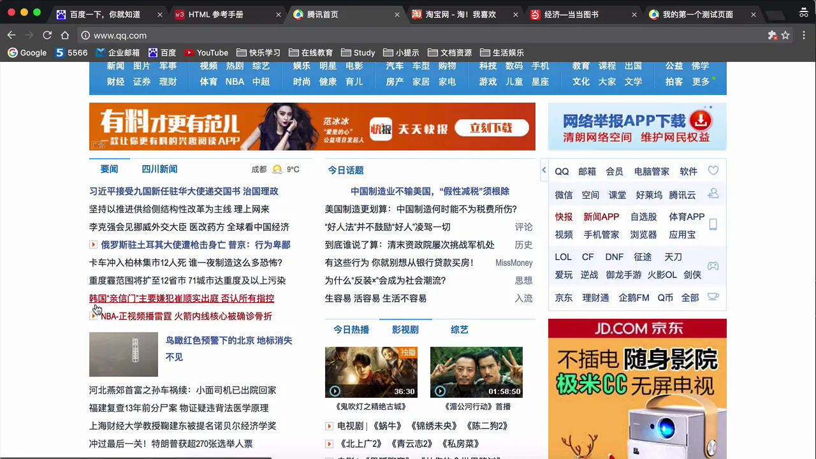Open the 5566 bookmark
Screen dimensions: 816x459
point(71,53)
